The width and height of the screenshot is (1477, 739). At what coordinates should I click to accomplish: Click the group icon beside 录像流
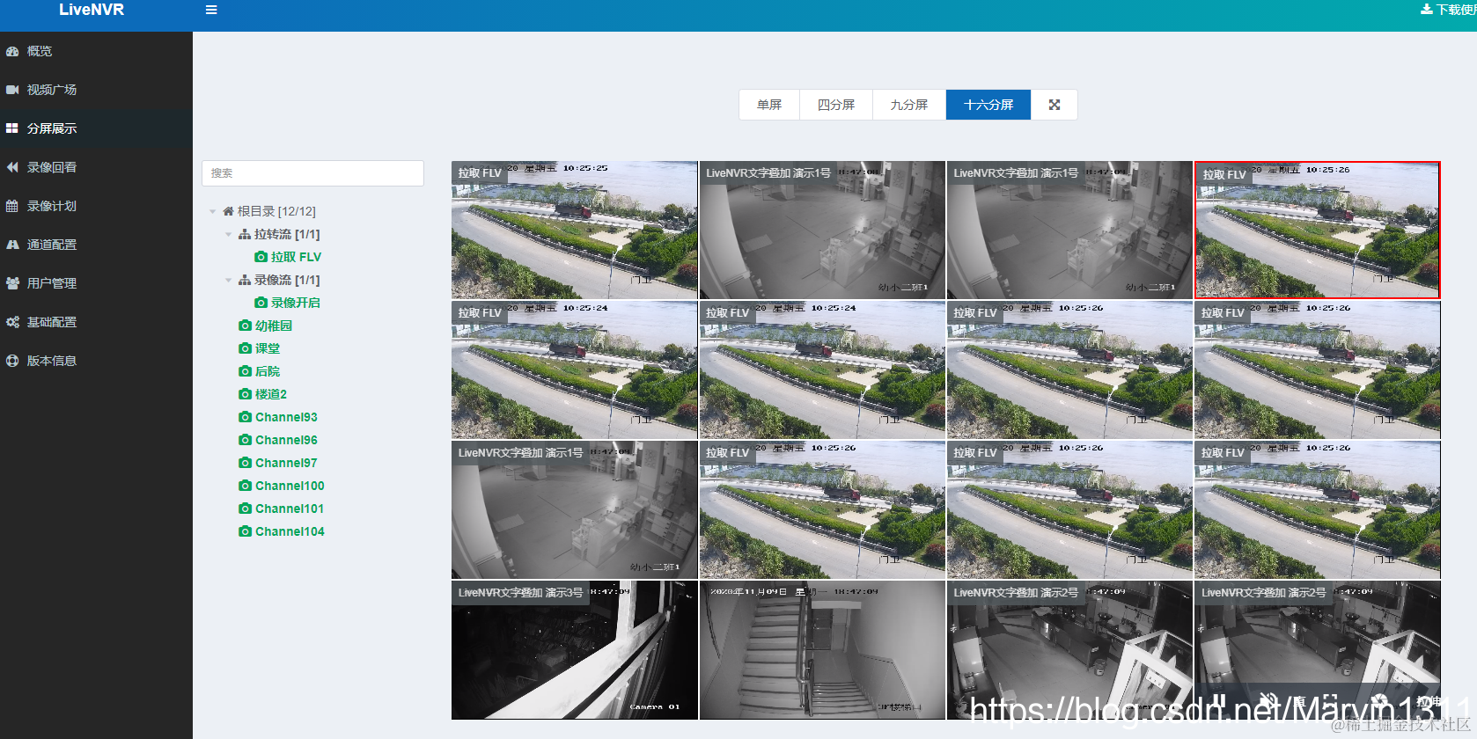[x=245, y=280]
